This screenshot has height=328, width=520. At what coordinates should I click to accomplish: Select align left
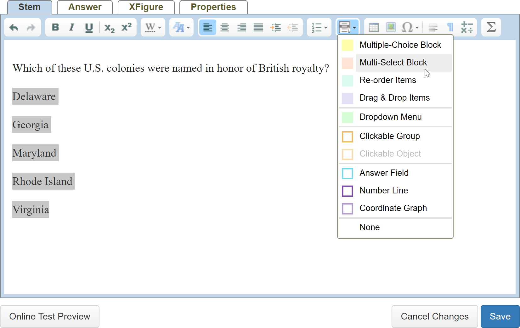coord(208,27)
